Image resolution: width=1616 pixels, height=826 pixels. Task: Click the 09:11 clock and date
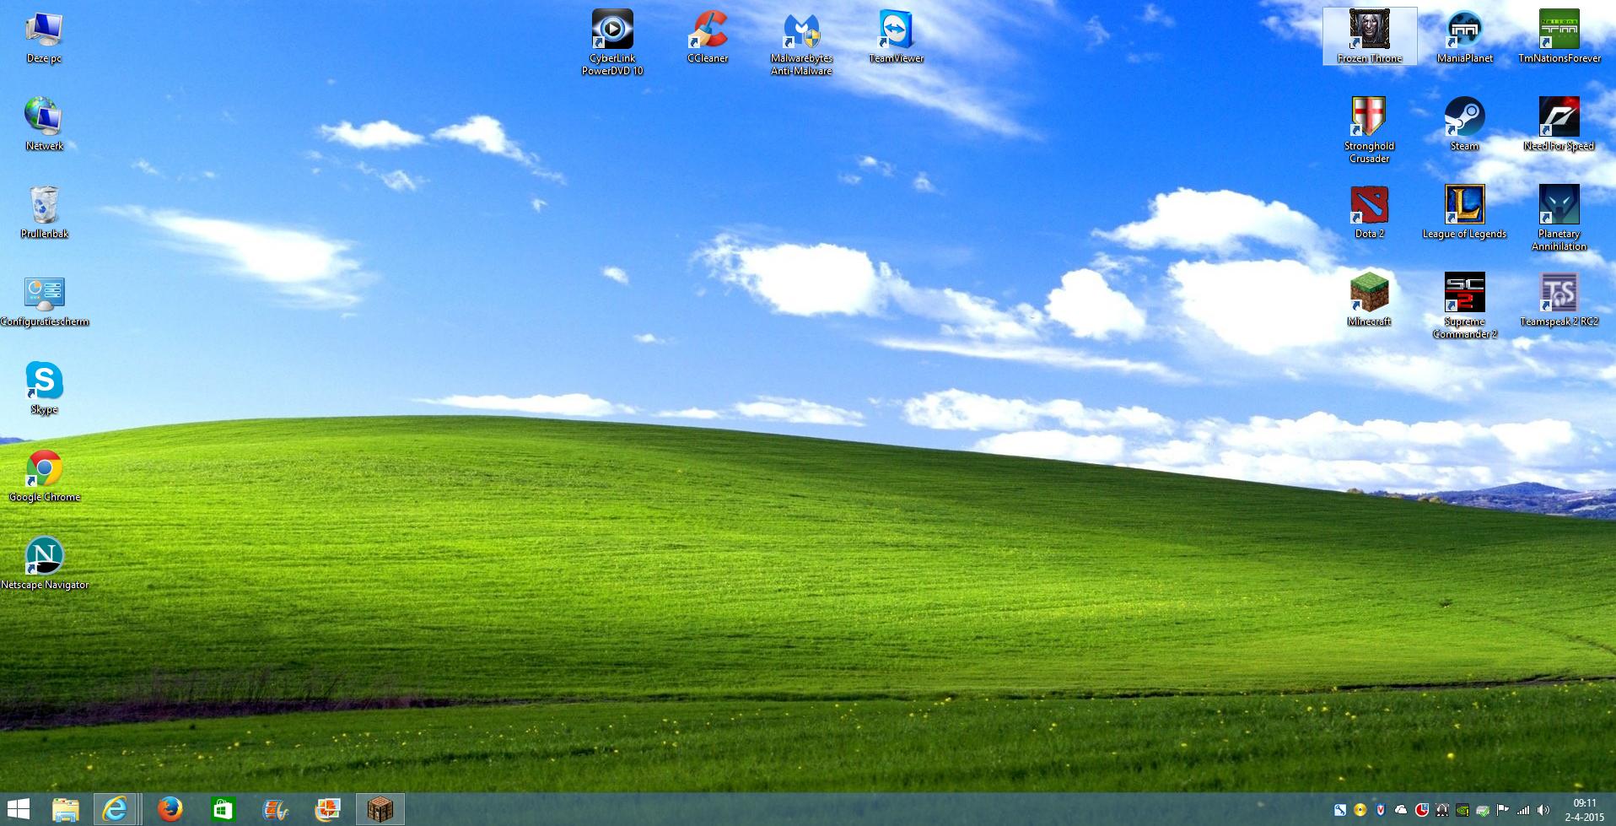[x=1584, y=810]
